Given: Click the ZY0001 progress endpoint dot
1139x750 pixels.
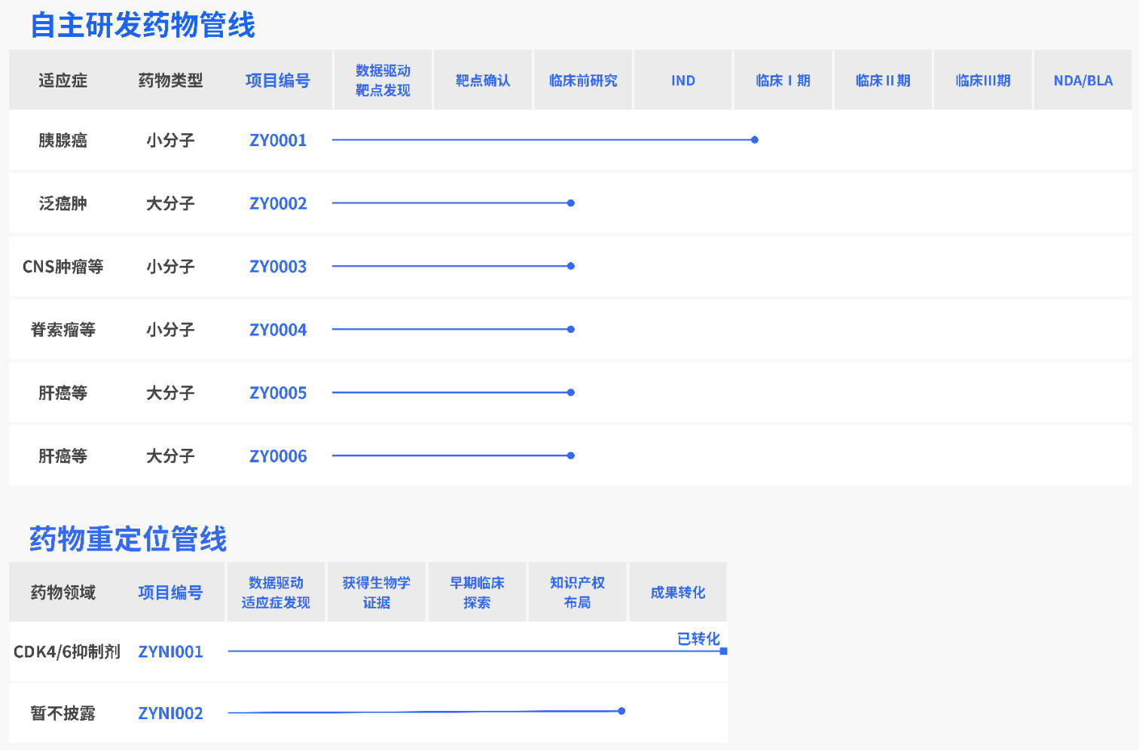Looking at the screenshot, I should tap(755, 140).
